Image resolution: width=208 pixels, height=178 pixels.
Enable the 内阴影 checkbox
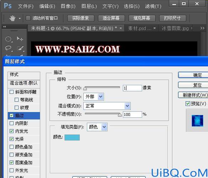point(12,123)
